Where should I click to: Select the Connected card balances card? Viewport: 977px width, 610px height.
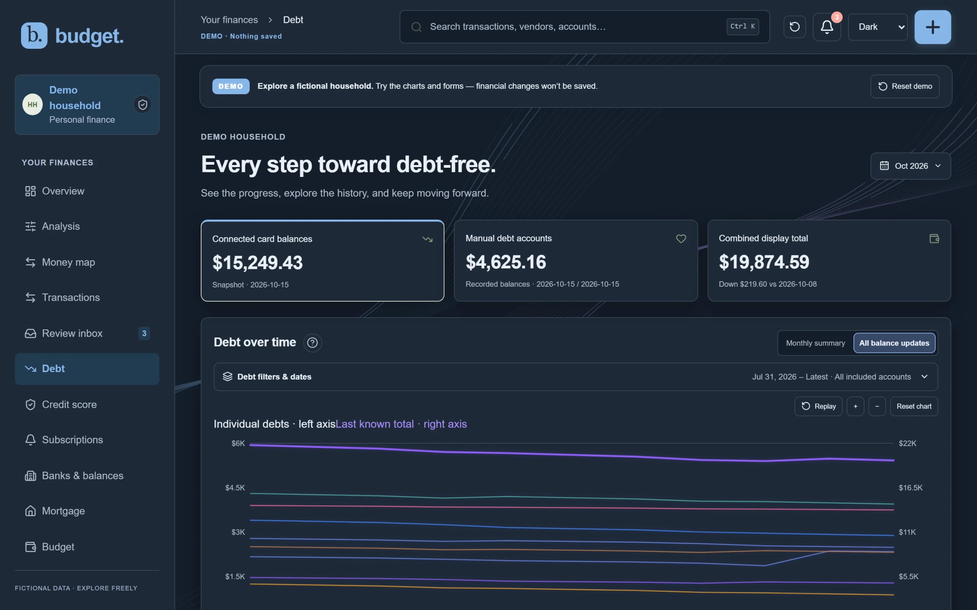(322, 261)
